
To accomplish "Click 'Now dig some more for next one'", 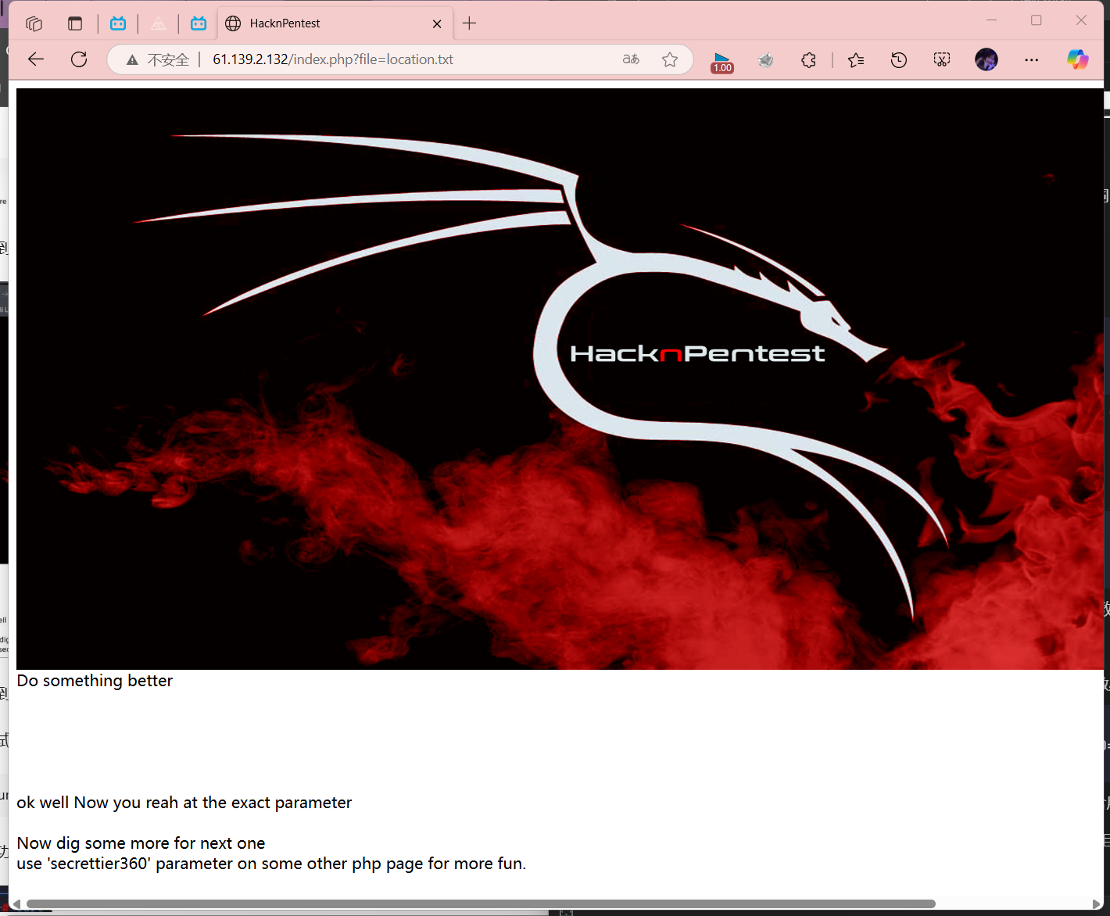I will tap(141, 843).
